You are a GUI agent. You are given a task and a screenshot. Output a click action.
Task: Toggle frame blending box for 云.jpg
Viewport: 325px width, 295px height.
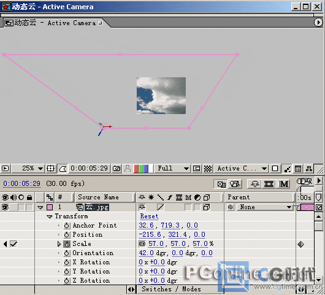[x=188, y=207]
